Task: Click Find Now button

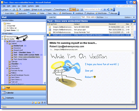Action: tap(100, 17)
